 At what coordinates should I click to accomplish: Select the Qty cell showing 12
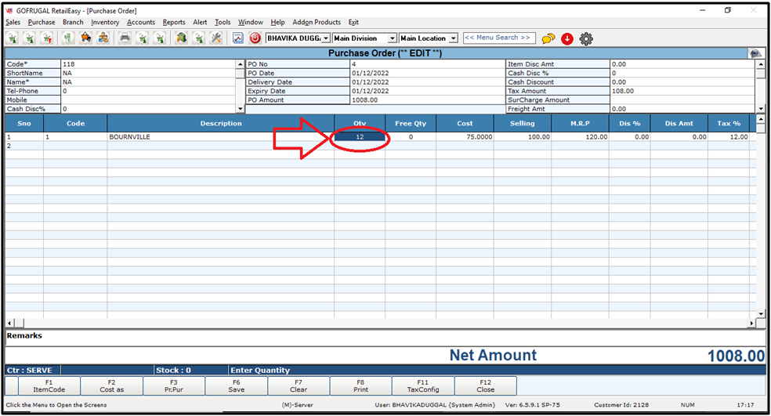(x=360, y=137)
